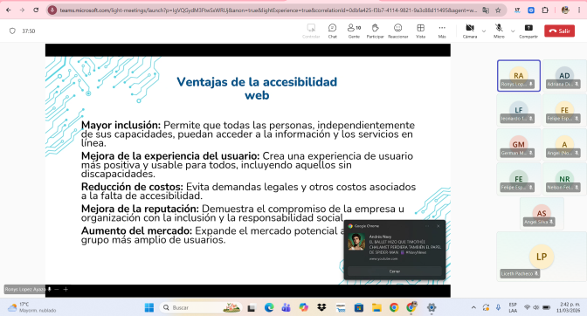Select Angel (A) participant tile
Viewport: 587px width, 316px height.
pos(564,144)
